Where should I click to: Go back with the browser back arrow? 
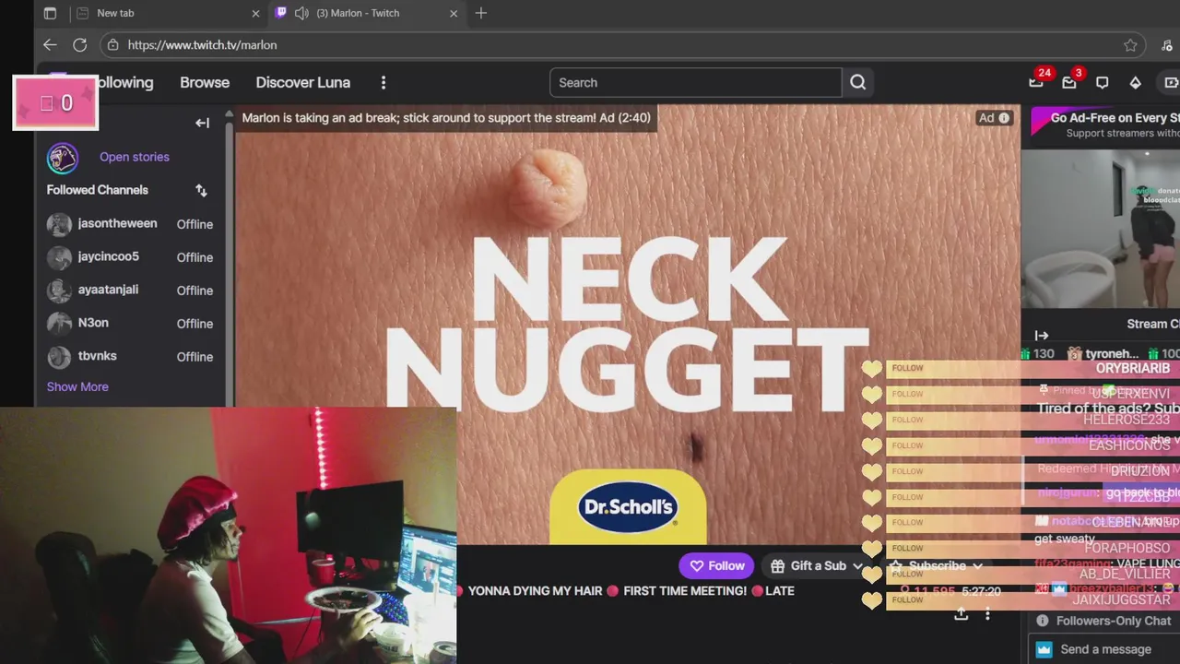pyautogui.click(x=50, y=44)
